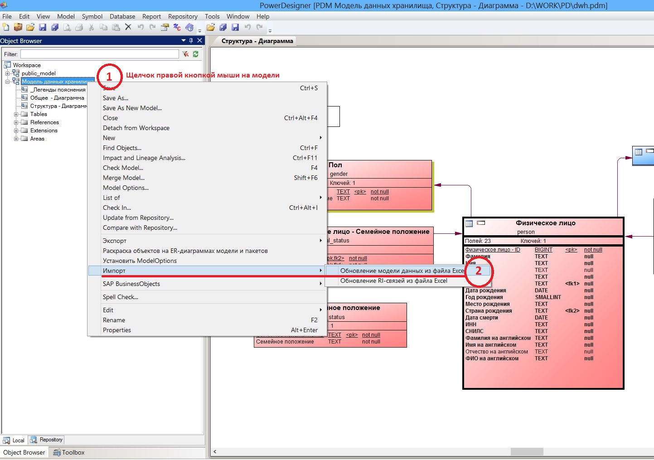Open the Database menu
The width and height of the screenshot is (654, 460).
[122, 16]
